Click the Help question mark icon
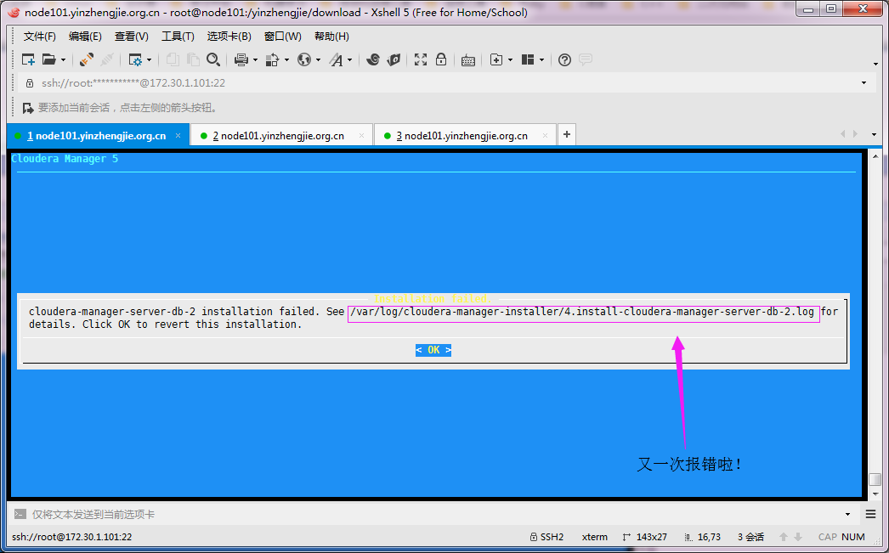Screen dimensions: 889x553 [564, 59]
